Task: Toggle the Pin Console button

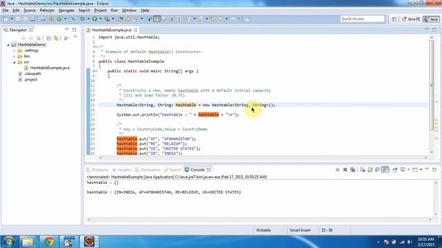Action: 395,169
